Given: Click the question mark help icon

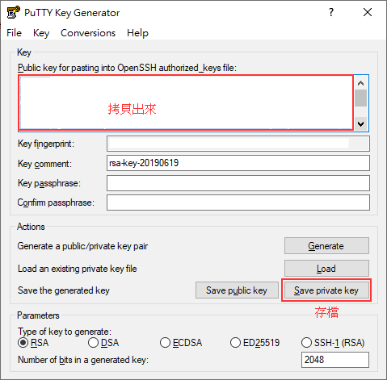Looking at the screenshot, I should (331, 12).
